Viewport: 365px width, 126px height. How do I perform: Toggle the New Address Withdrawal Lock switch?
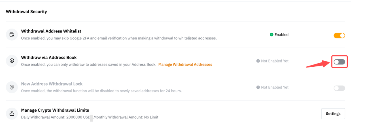coord(339,88)
